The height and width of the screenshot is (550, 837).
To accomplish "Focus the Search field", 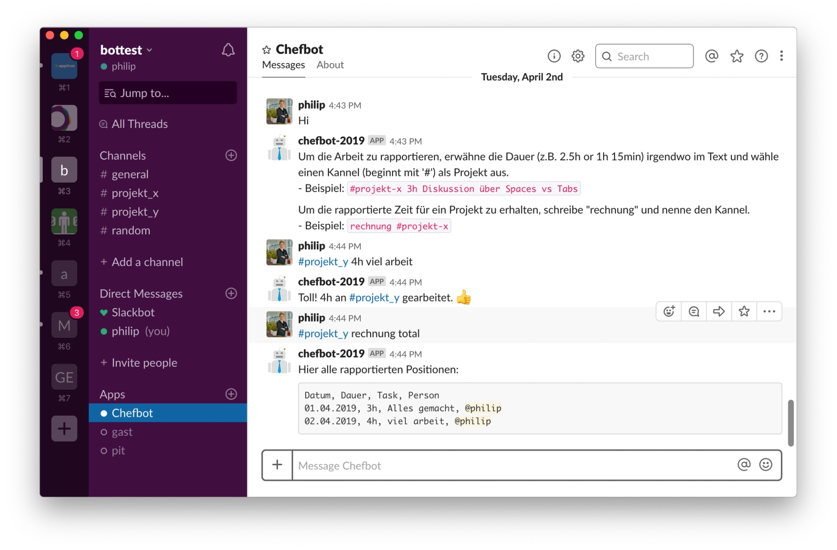I will pos(644,56).
